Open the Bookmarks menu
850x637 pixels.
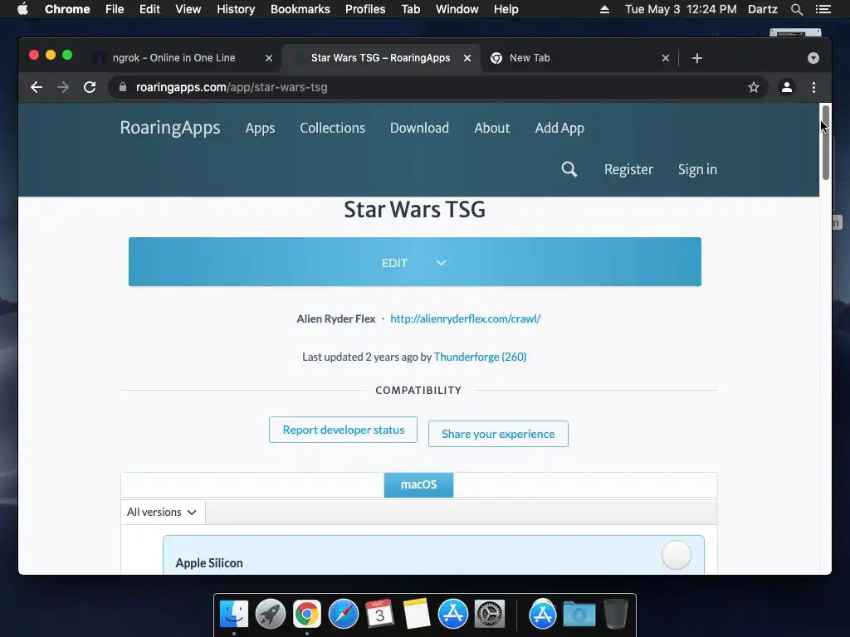300,9
